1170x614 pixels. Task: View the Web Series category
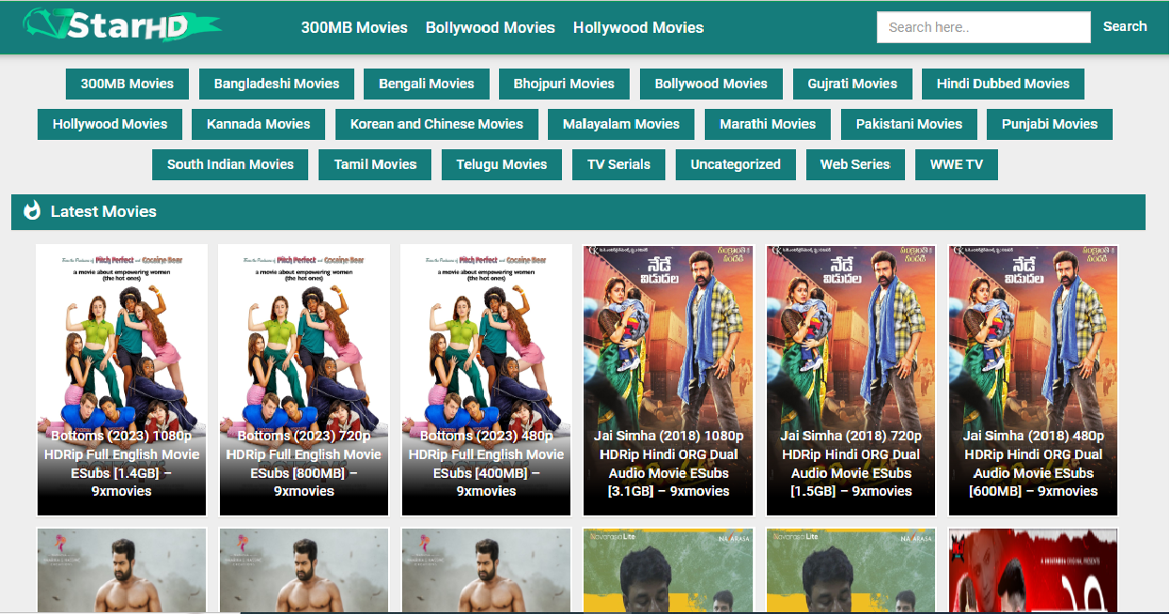coord(855,164)
